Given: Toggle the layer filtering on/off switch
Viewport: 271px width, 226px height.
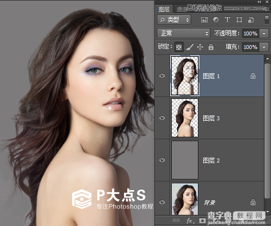Looking at the screenshot, I should 267,19.
